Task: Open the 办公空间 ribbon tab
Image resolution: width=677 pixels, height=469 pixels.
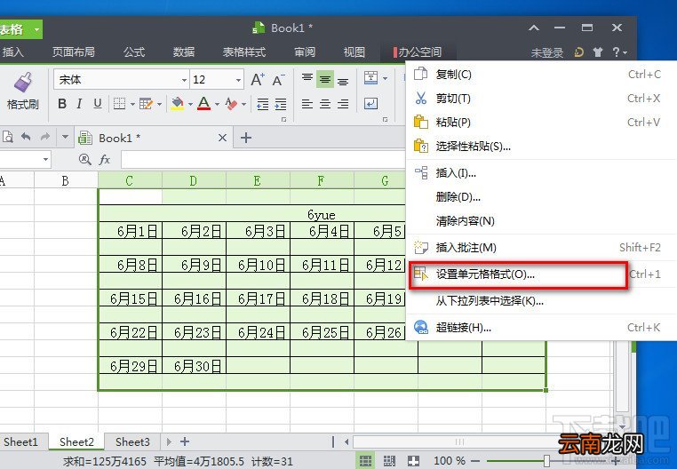Action: pyautogui.click(x=418, y=52)
